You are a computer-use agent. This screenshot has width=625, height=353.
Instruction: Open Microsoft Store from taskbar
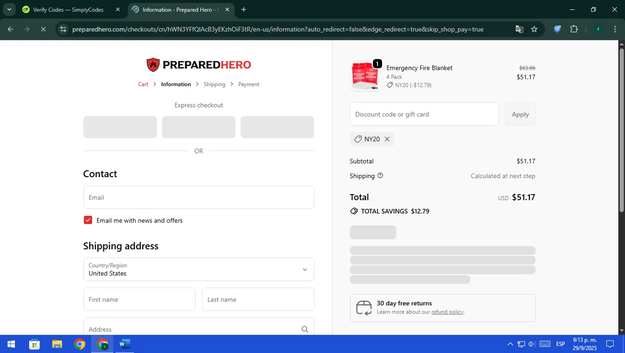[34, 344]
